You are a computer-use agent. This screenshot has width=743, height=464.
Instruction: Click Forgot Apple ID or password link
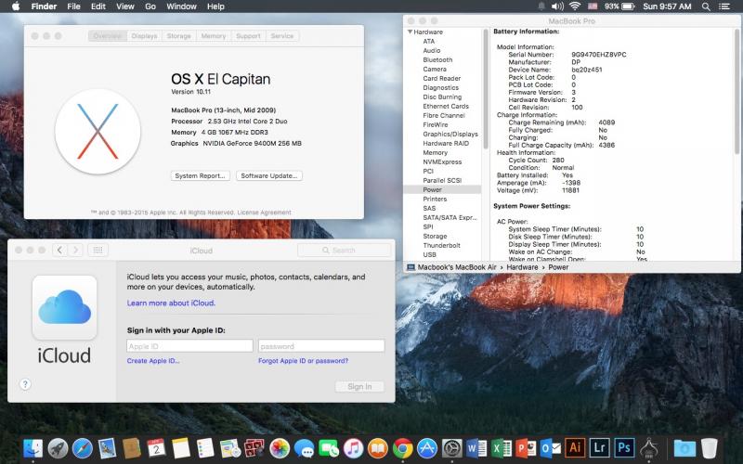304,361
